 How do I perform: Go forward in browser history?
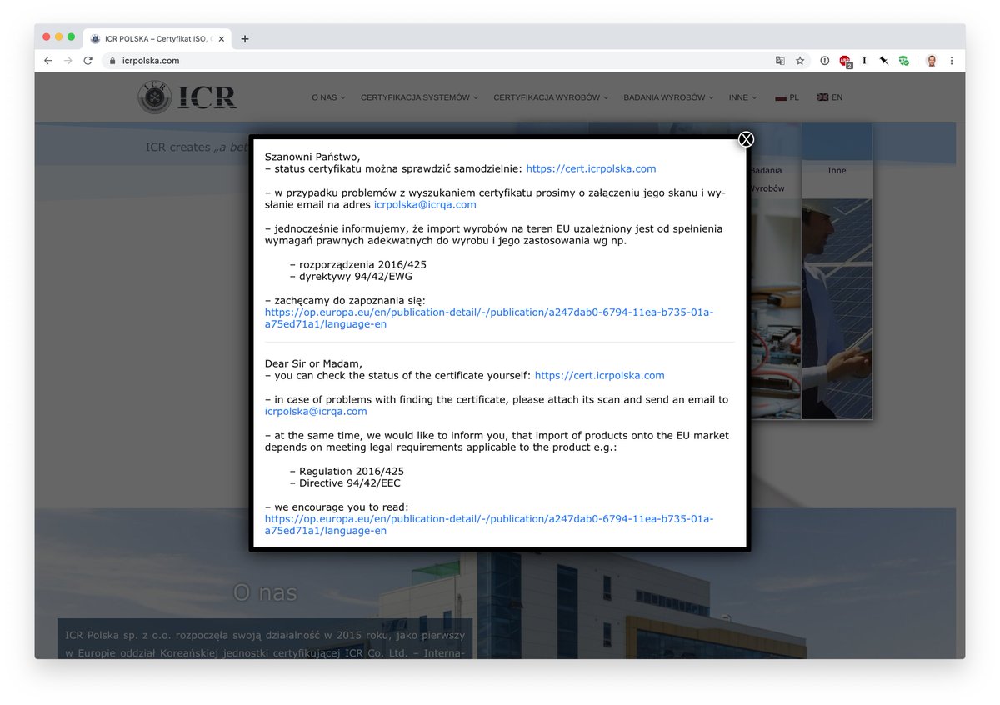pos(68,61)
